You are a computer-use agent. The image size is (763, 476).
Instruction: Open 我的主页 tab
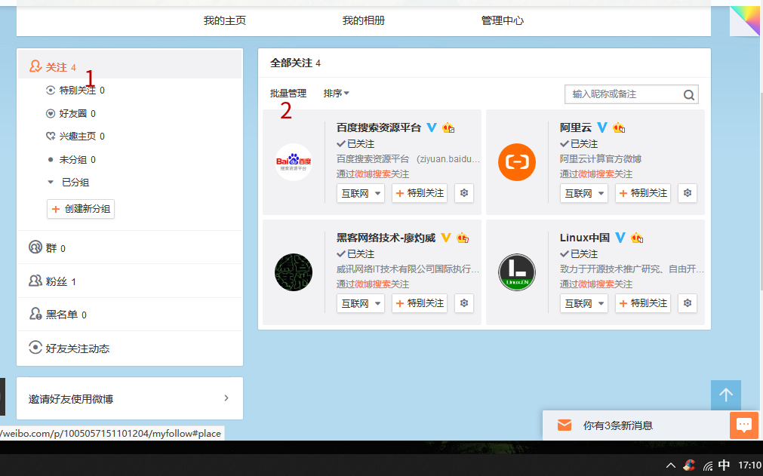click(224, 20)
